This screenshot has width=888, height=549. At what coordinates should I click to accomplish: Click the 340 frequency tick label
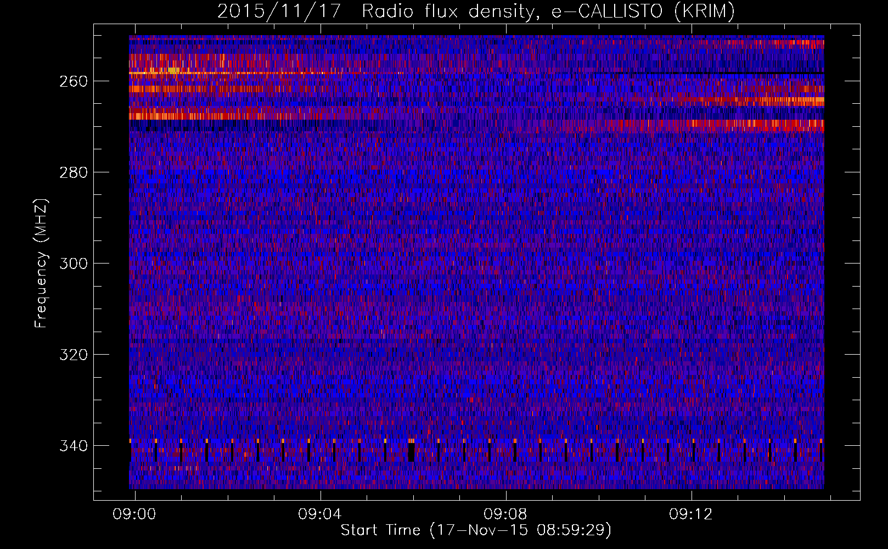(x=73, y=446)
